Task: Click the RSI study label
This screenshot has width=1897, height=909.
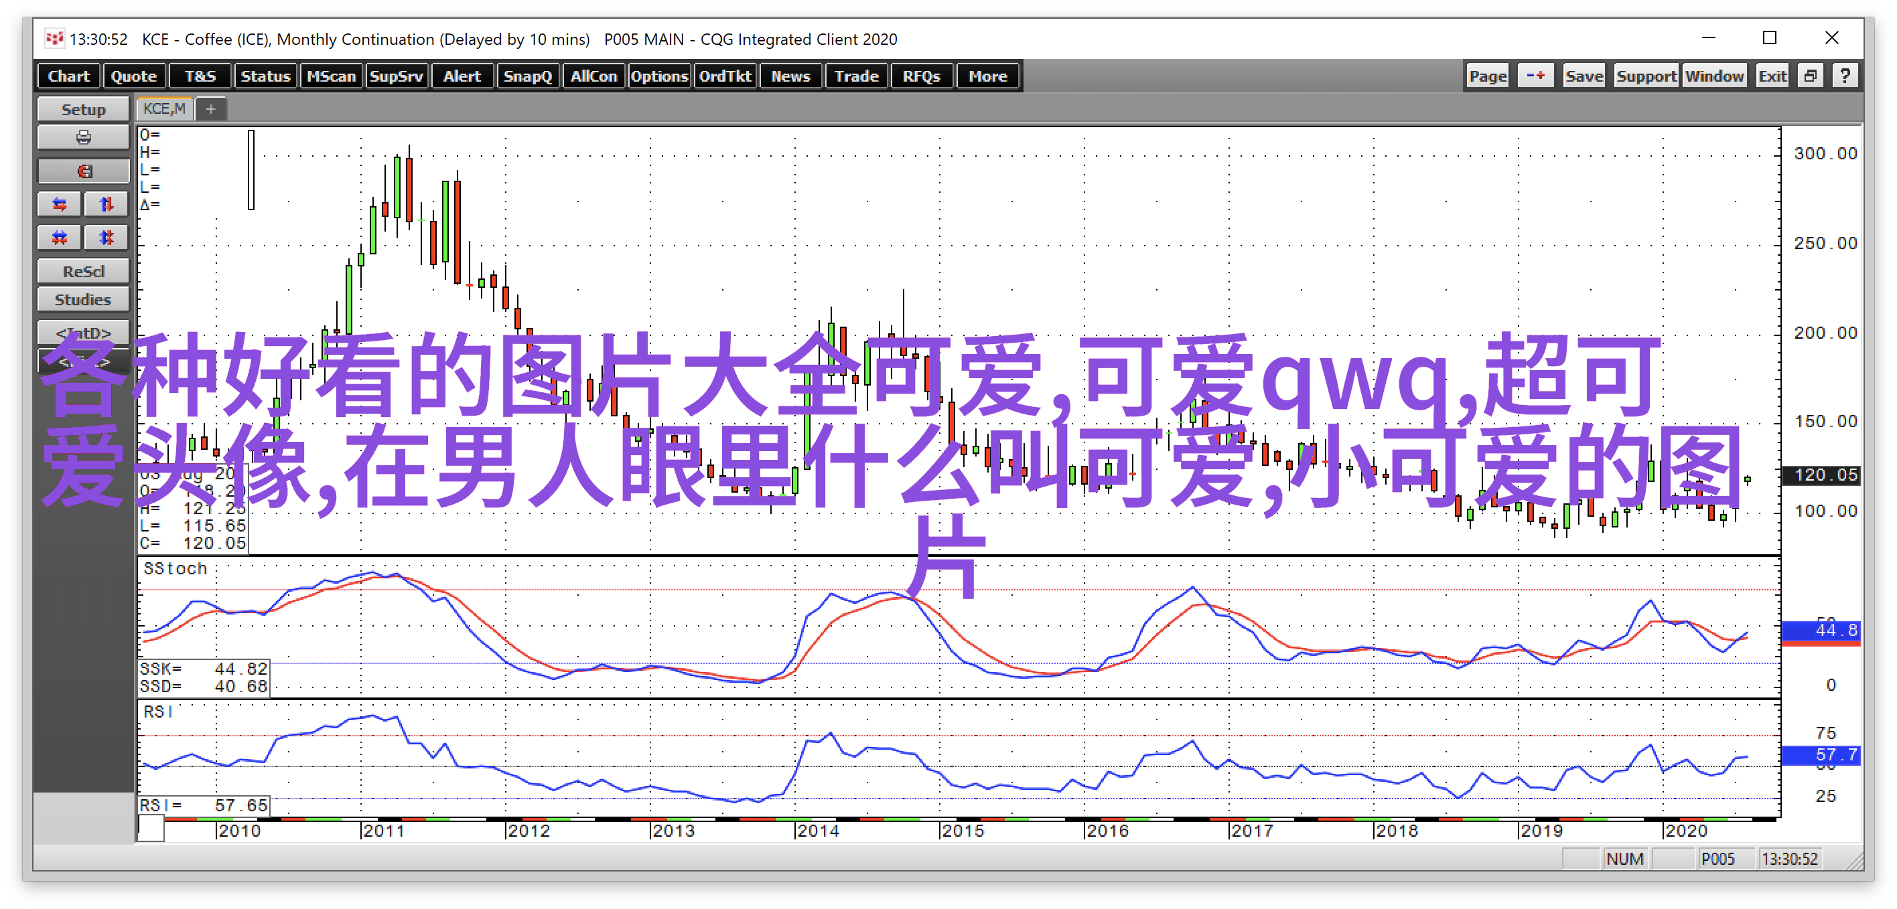Action: [x=158, y=712]
